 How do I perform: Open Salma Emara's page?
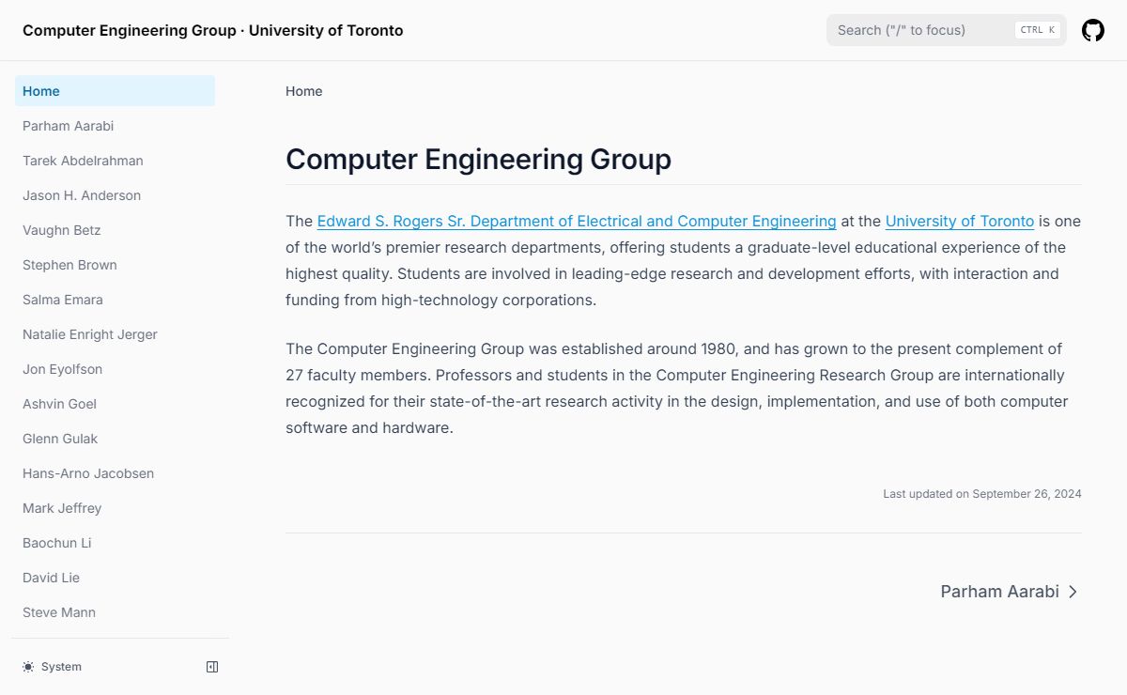pyautogui.click(x=115, y=300)
